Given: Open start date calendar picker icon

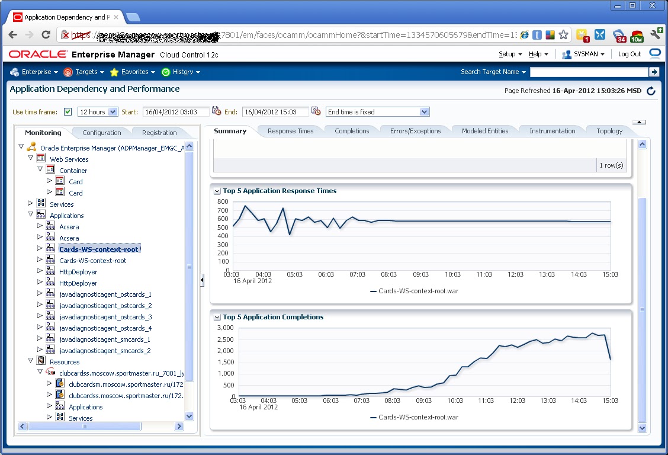Looking at the screenshot, I should point(216,111).
